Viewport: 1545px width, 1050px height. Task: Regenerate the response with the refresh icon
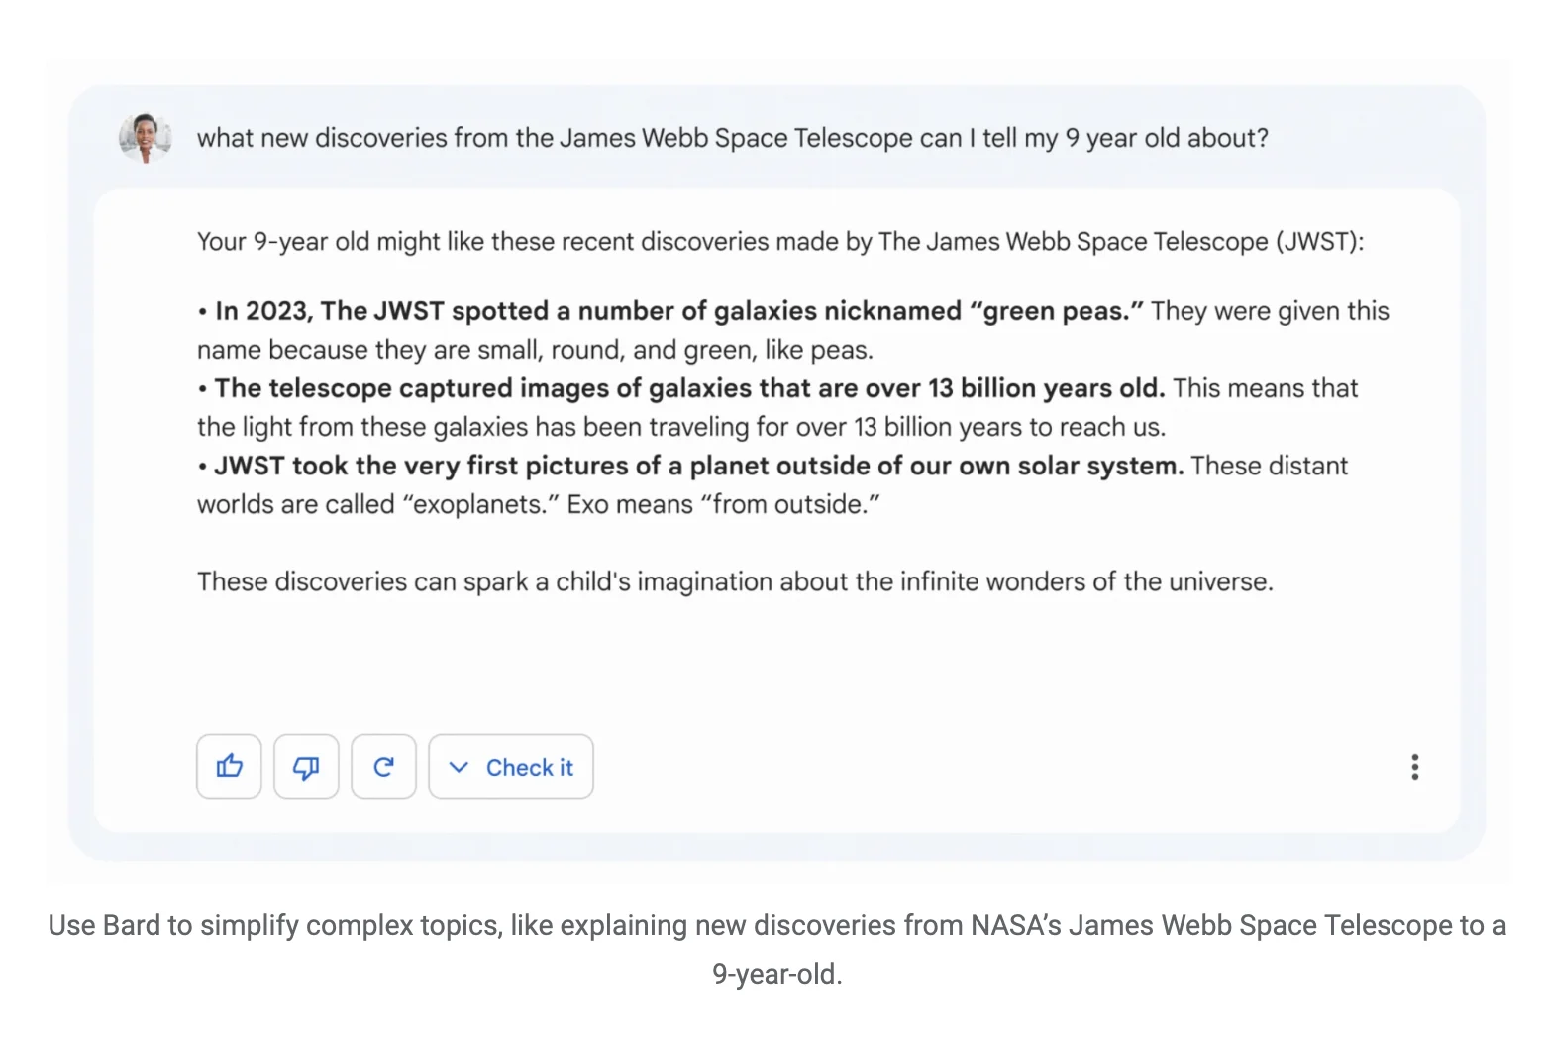point(383,767)
